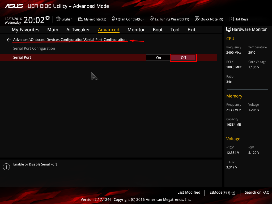Click the EzMode exit arrow icon
The width and height of the screenshot is (272, 204).
[232, 193]
